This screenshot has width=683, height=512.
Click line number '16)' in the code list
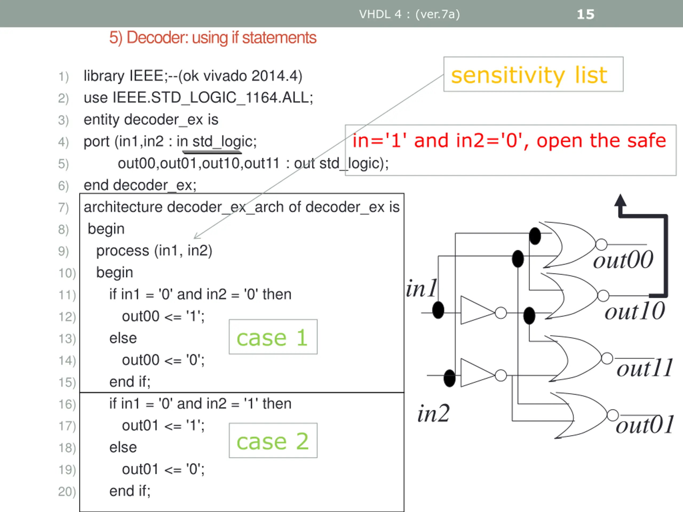[67, 404]
